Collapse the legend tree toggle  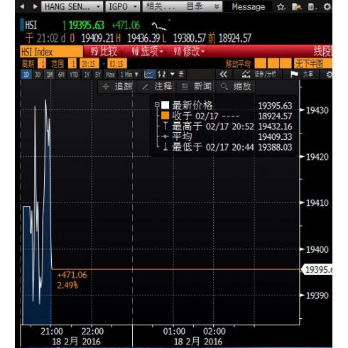(156, 104)
